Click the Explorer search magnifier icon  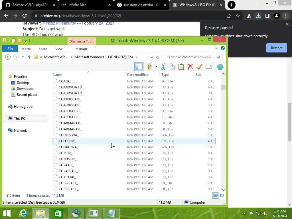tap(218, 57)
